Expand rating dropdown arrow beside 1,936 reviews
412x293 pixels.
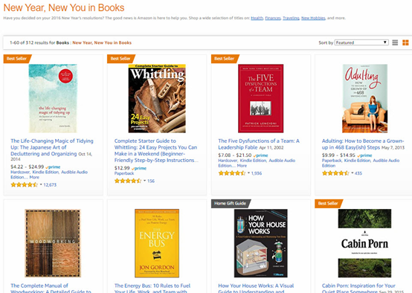point(248,173)
